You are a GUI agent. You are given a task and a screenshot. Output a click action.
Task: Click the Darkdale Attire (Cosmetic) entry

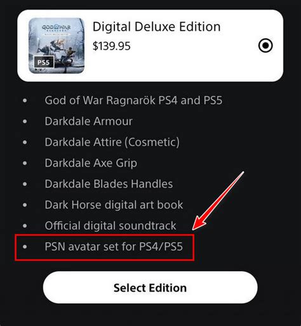pyautogui.click(x=112, y=142)
